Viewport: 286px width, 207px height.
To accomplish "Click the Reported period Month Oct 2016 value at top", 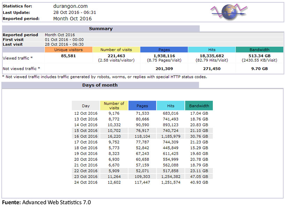I will click(72, 19).
